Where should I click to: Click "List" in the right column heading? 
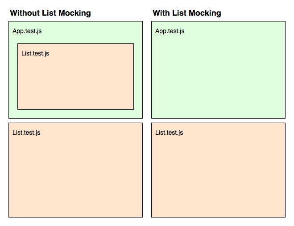[179, 13]
